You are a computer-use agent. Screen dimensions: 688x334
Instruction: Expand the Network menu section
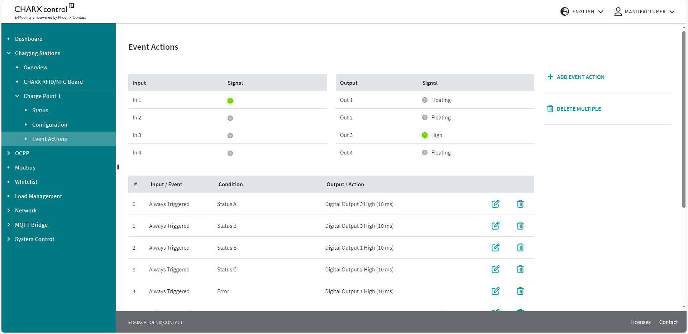tap(9, 210)
